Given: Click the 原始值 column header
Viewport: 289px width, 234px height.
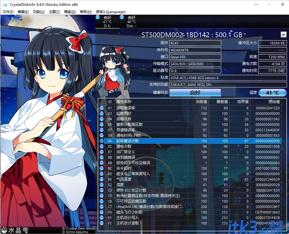Looking at the screenshot, I should 274,102.
